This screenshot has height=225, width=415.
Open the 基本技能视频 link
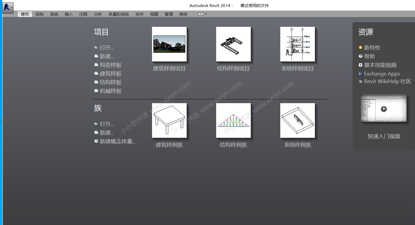pyautogui.click(x=380, y=65)
